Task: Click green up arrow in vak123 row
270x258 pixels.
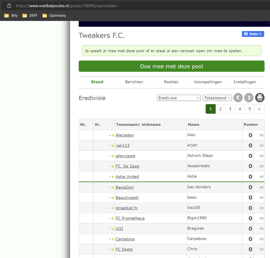Action: pyautogui.click(x=113, y=146)
